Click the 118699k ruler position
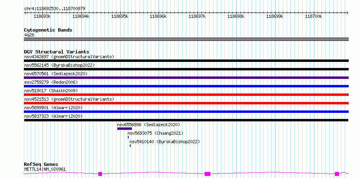This screenshot has height=178, width=360. pos(275,16)
